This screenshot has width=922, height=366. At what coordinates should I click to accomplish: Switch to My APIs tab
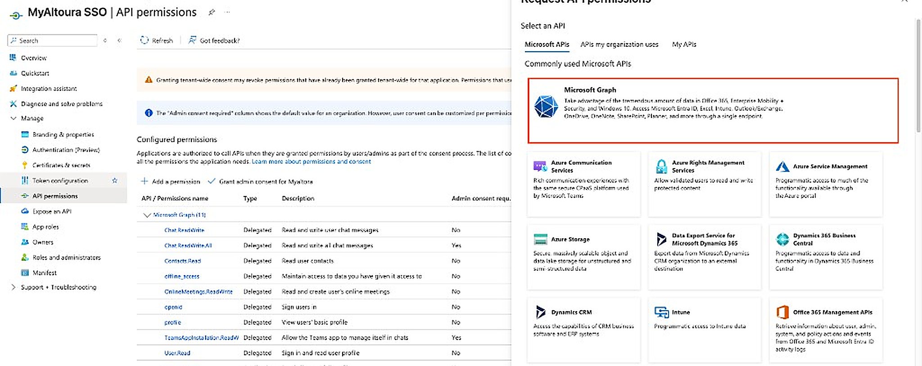(x=684, y=44)
